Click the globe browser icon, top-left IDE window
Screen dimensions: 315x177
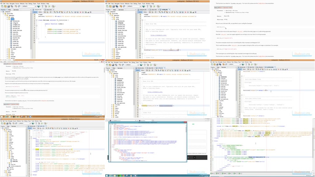tap(39, 6)
